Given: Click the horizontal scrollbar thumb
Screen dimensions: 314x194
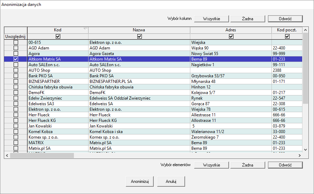Looking at the screenshot, I should tap(42, 156).
